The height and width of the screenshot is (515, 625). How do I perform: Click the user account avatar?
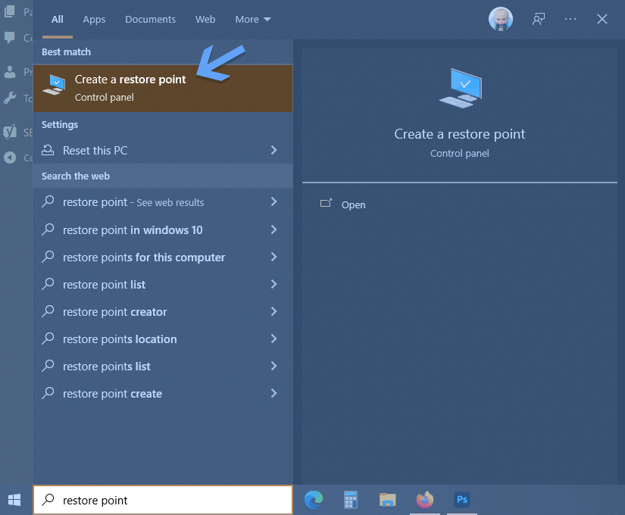[501, 19]
